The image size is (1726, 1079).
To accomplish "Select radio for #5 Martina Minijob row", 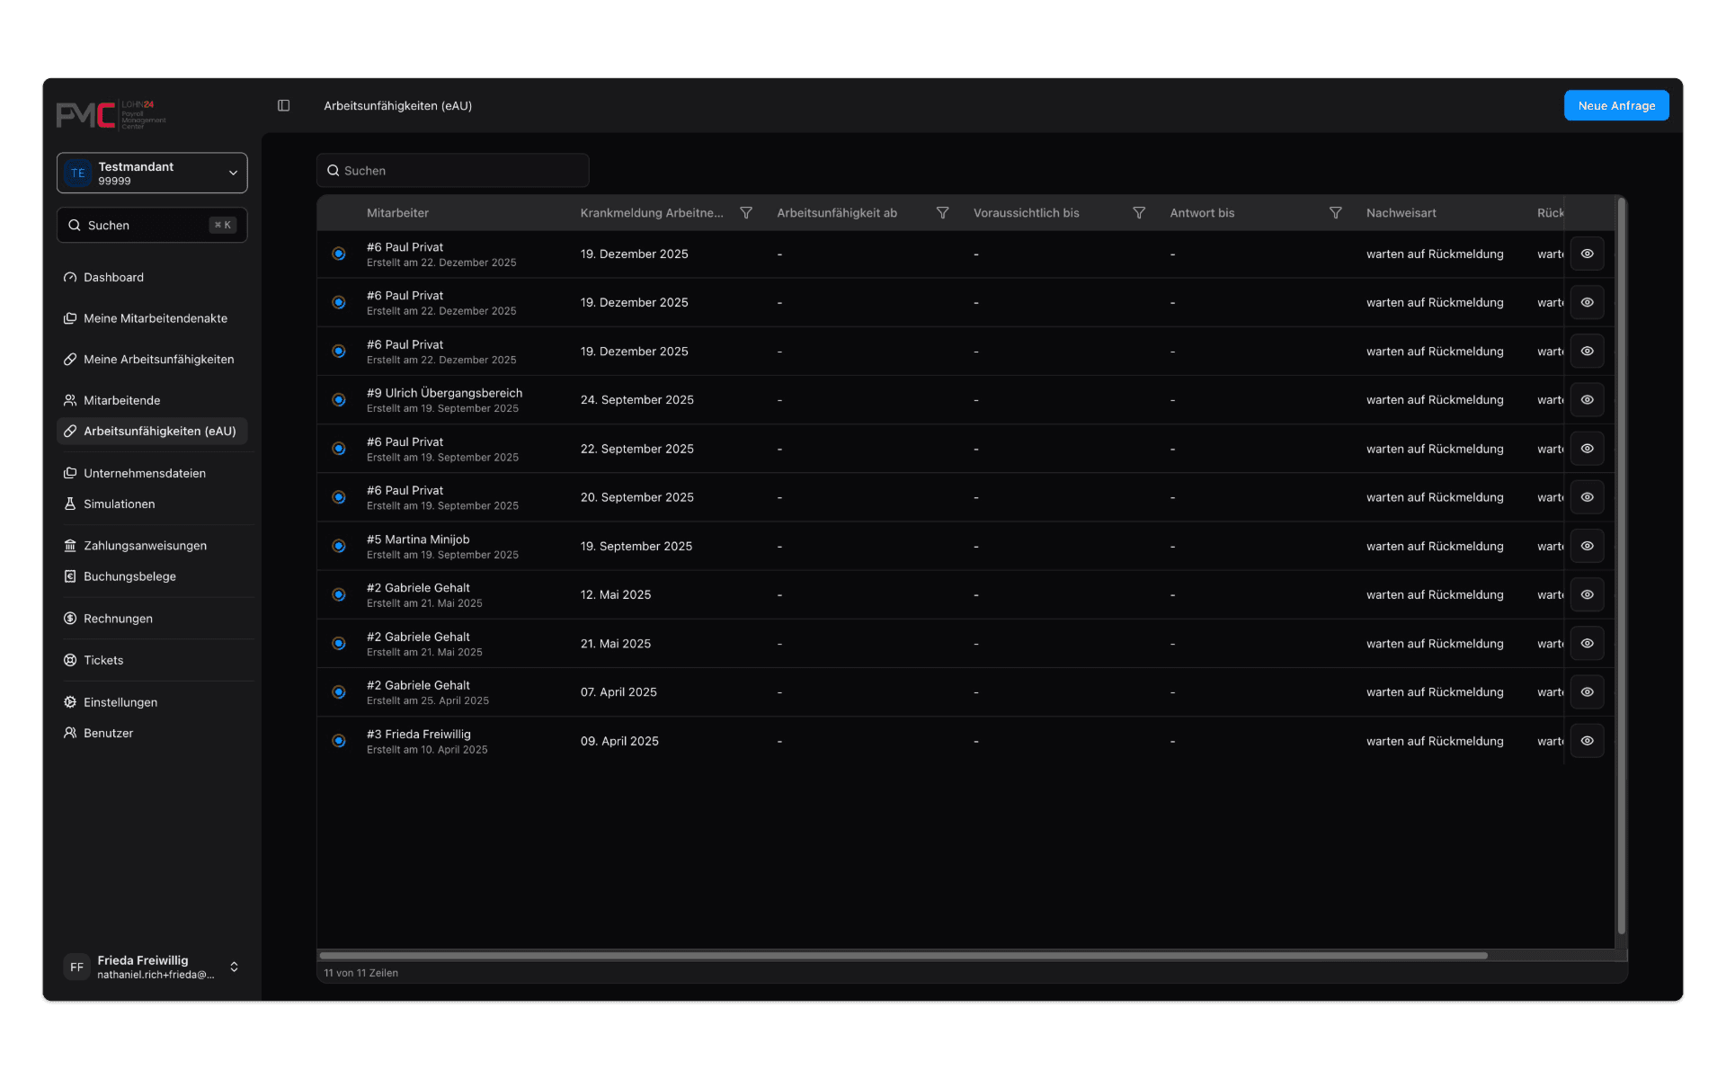I will tap(339, 546).
